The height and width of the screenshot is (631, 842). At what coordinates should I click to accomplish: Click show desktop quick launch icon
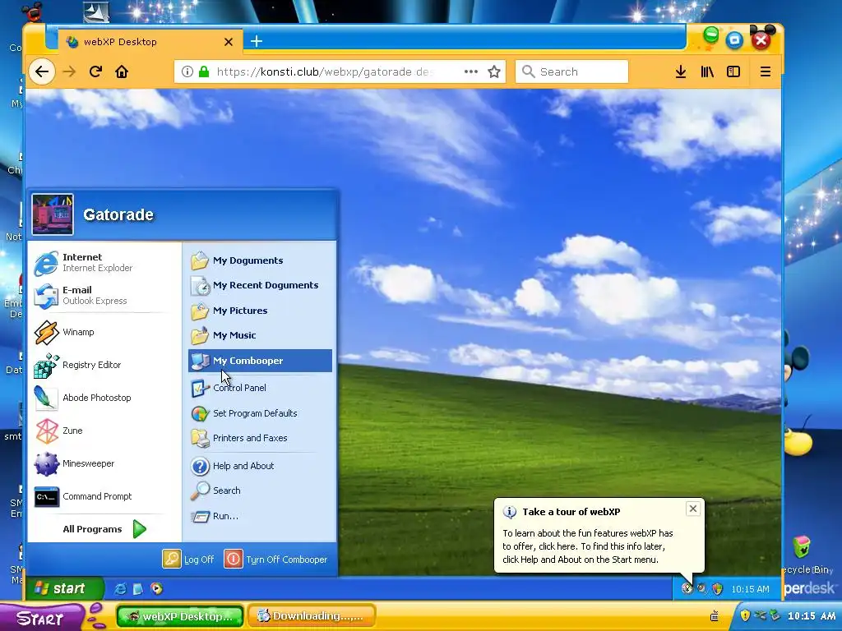[138, 589]
